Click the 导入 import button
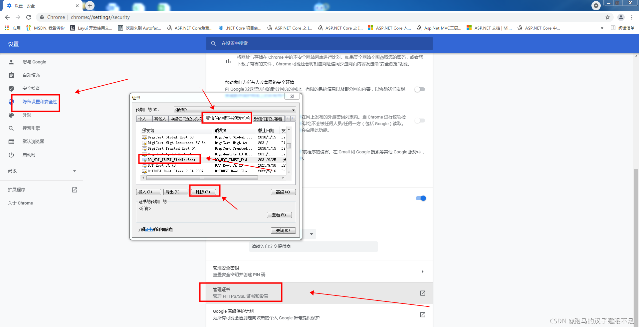 tap(148, 192)
